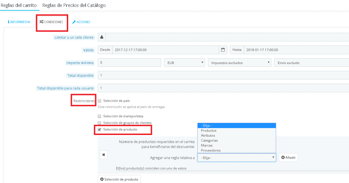Open the EUR currency dropdown
This screenshot has height=183, width=349.
(184, 63)
